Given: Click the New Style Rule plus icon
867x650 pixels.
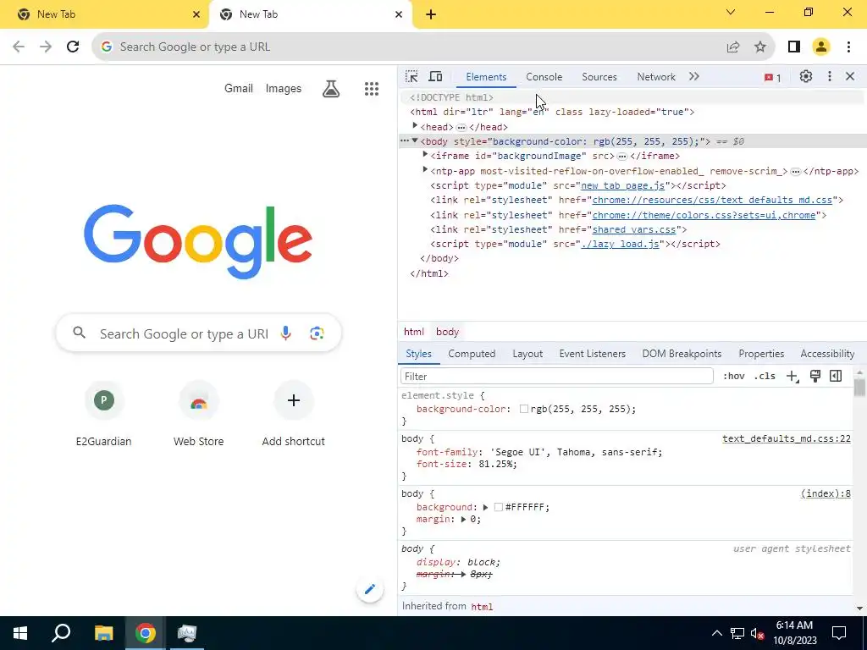Looking at the screenshot, I should pos(792,377).
